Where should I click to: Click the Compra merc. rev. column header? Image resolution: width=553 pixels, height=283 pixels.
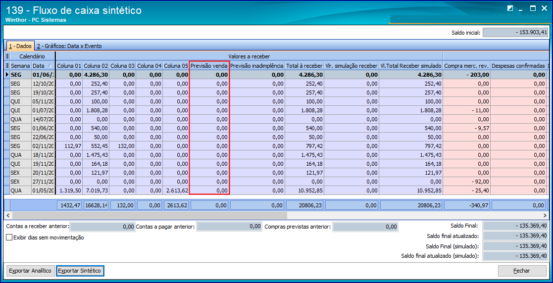point(466,65)
